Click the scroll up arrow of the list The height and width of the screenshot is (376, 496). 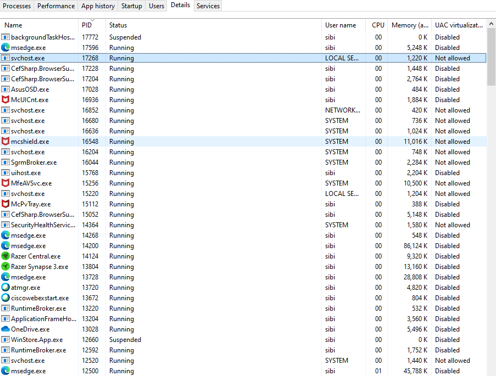[491, 24]
